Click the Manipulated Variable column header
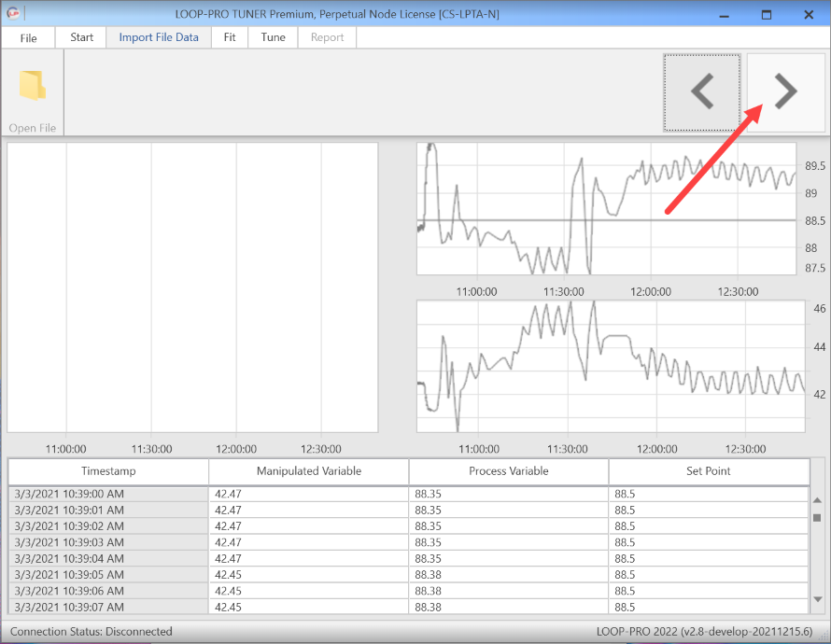831x644 pixels. click(309, 471)
